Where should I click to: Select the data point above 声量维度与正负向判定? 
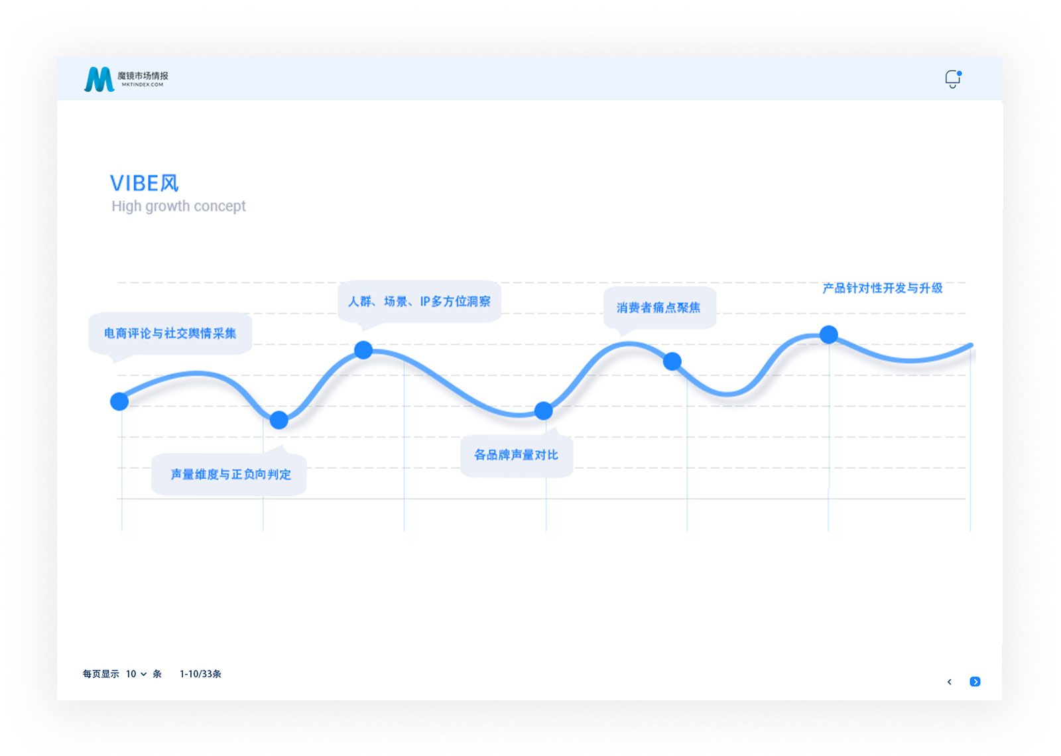pos(279,420)
